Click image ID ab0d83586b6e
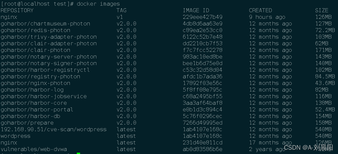The width and height of the screenshot is (338, 154). coord(203,149)
